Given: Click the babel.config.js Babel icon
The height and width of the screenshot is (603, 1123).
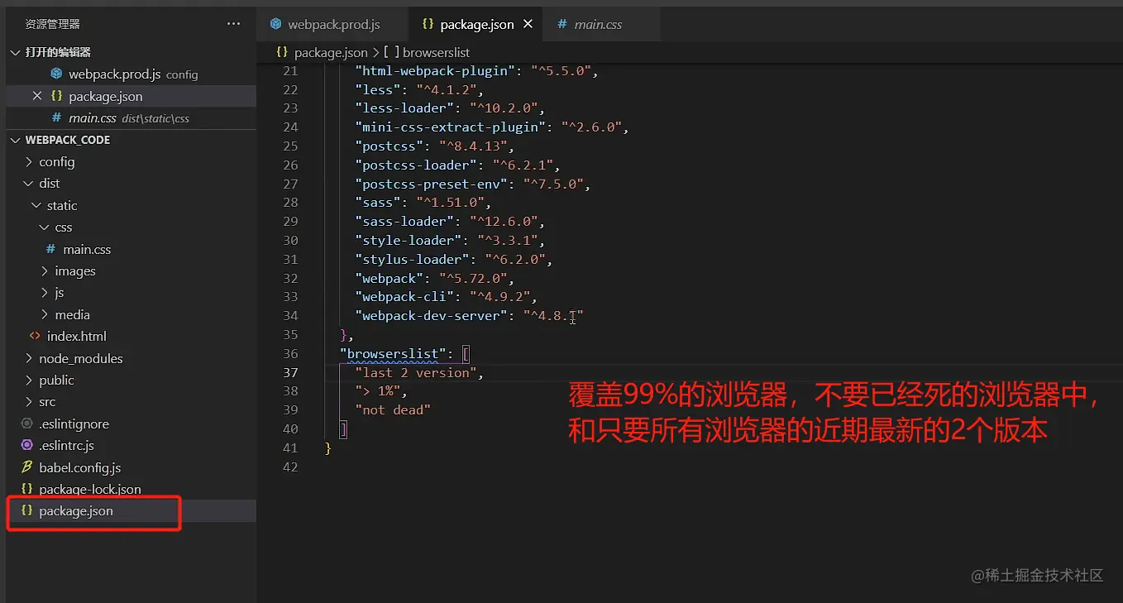Looking at the screenshot, I should click(26, 467).
